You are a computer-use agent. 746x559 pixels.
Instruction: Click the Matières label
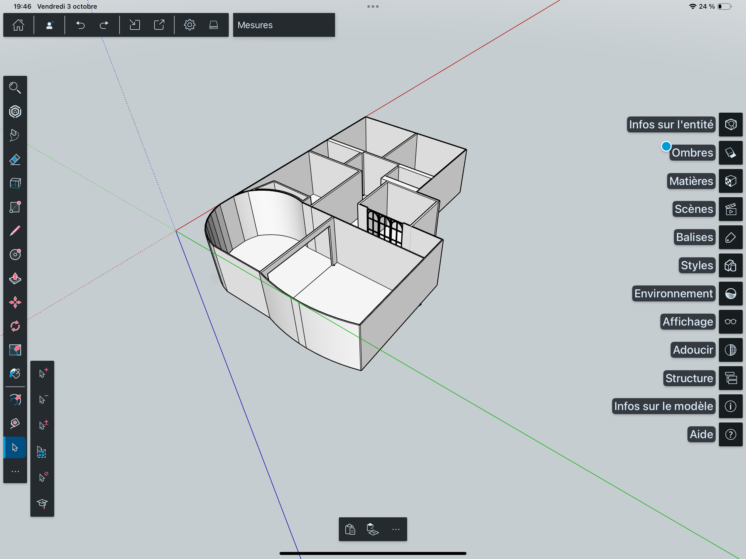point(691,181)
